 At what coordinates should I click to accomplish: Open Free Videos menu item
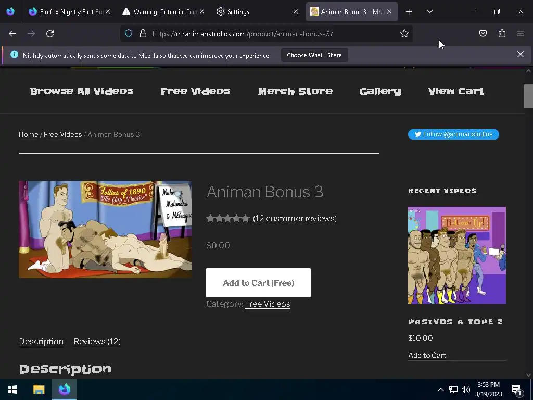point(195,91)
